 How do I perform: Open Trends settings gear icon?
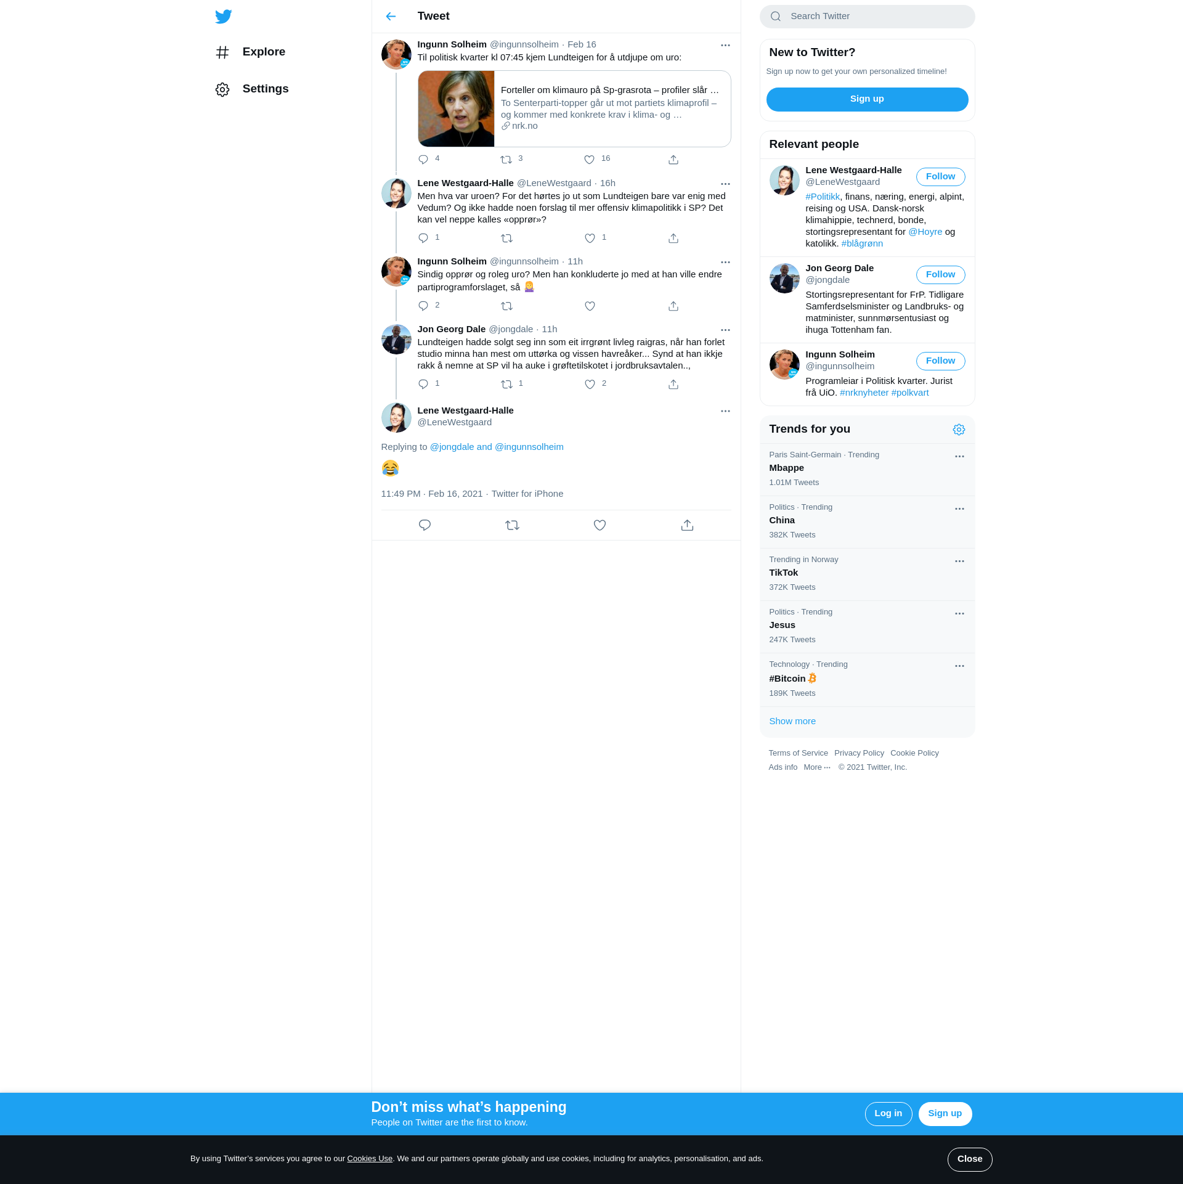point(959,430)
